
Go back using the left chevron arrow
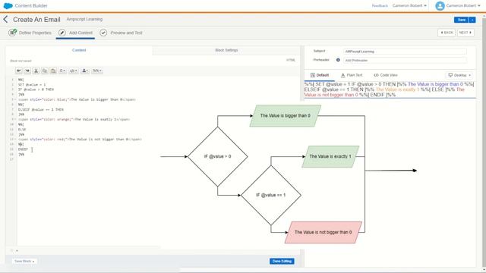click(5, 19)
